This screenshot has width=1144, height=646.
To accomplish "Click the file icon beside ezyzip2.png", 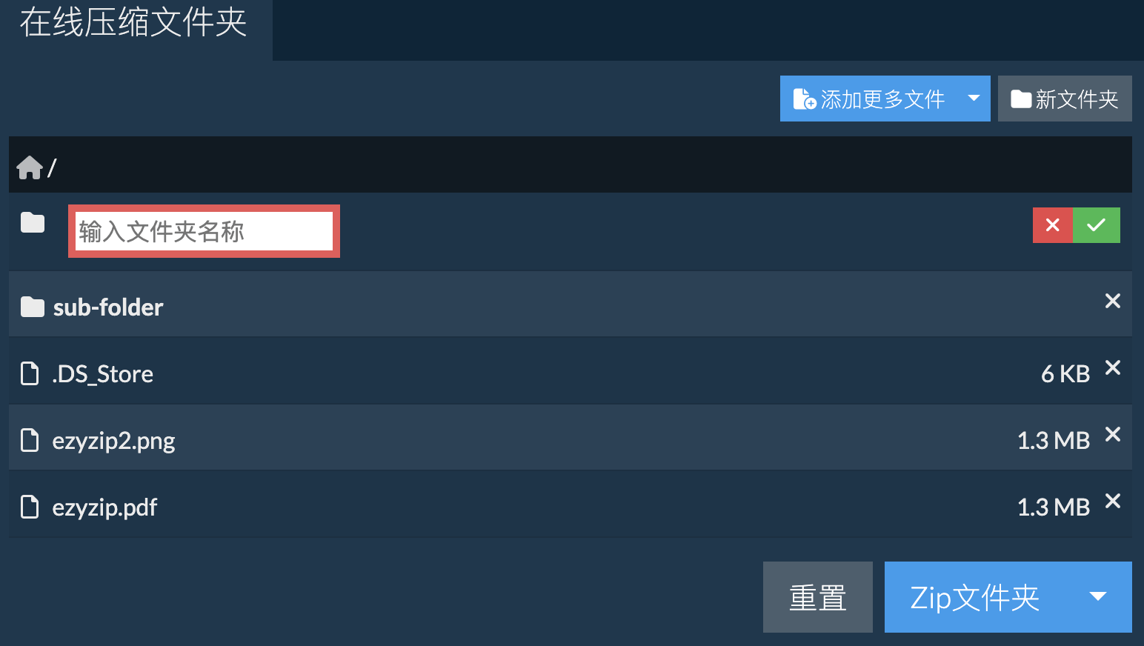I will 30,440.
